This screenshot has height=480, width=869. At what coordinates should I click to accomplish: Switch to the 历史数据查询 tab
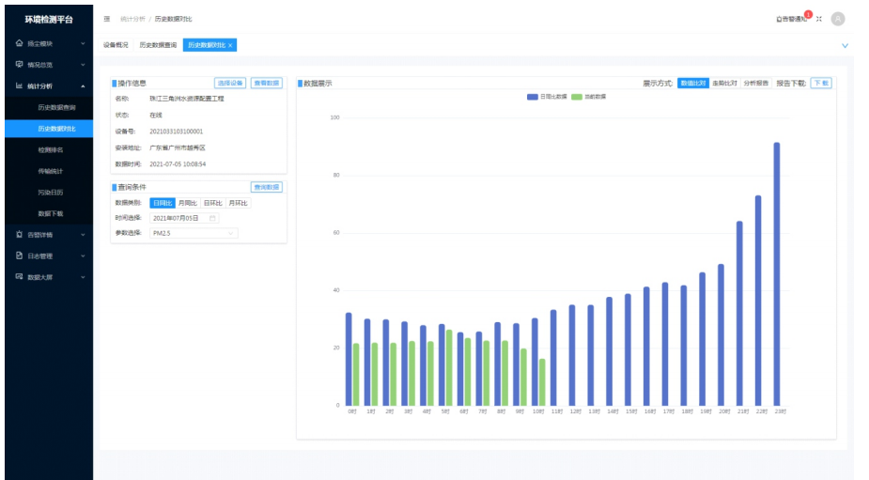[157, 45]
